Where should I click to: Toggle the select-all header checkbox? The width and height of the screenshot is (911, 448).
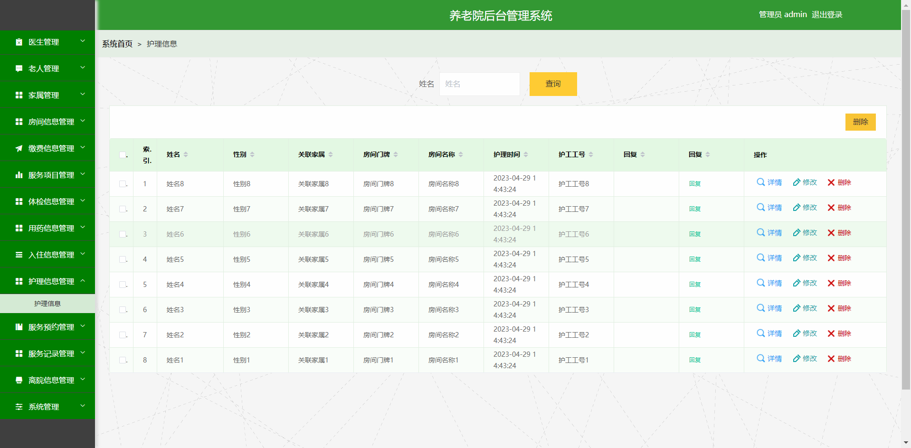pos(123,155)
